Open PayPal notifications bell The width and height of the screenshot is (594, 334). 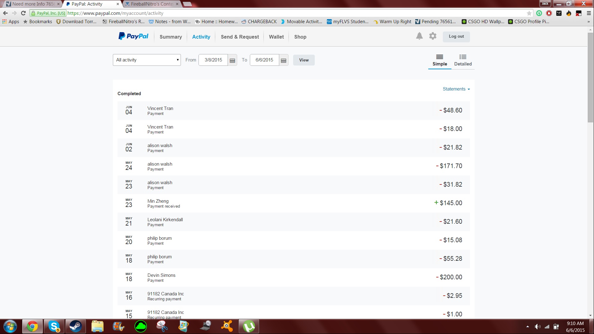pyautogui.click(x=419, y=36)
